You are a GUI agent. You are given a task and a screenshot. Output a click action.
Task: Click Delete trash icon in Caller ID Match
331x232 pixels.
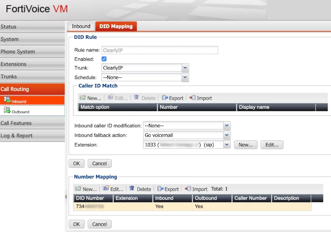click(x=136, y=97)
